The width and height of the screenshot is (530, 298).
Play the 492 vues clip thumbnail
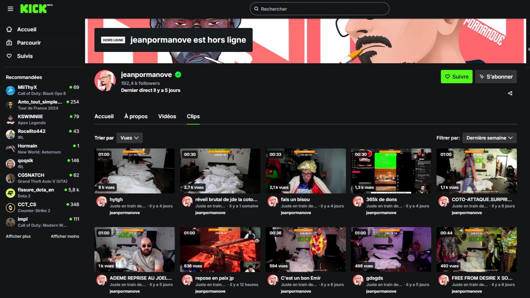tap(477, 249)
